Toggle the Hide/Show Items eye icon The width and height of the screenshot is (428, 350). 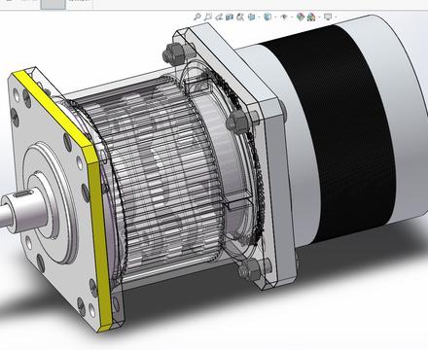[x=284, y=17]
